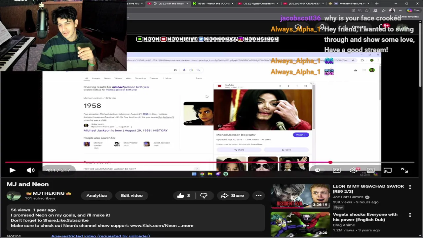
Task: Go to next video in preview card
Action: [288, 86]
